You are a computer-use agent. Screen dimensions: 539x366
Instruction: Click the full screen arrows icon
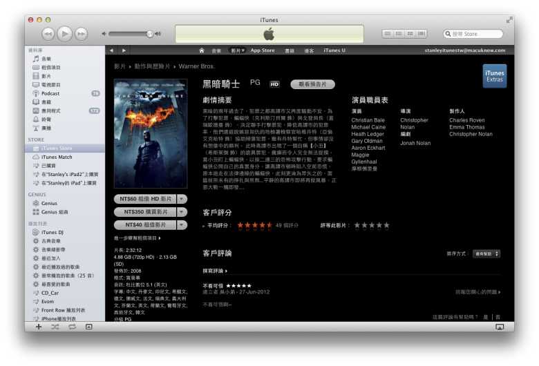click(x=509, y=20)
